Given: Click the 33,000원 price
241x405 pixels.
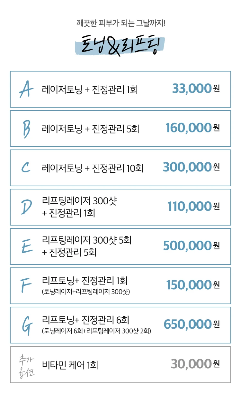Looking at the screenshot, I should click(x=196, y=89).
